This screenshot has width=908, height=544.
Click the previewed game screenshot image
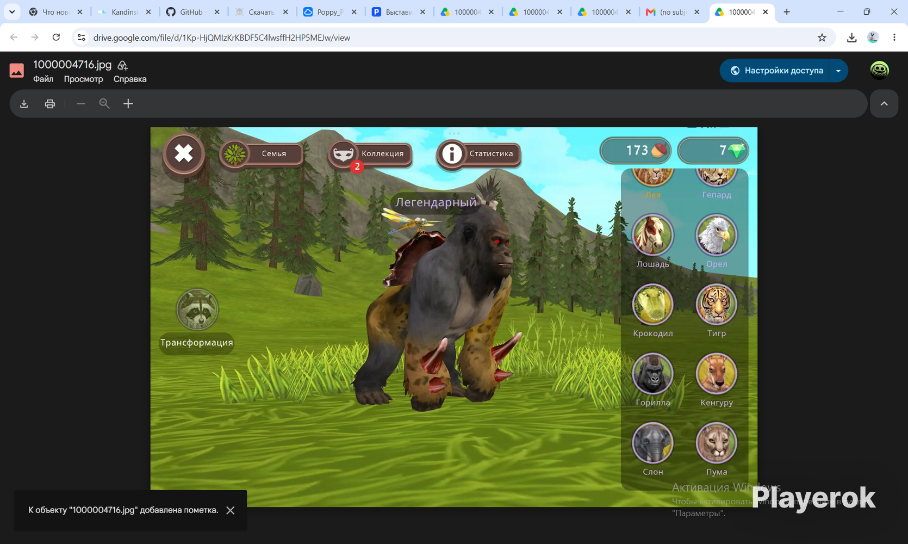tap(454, 317)
